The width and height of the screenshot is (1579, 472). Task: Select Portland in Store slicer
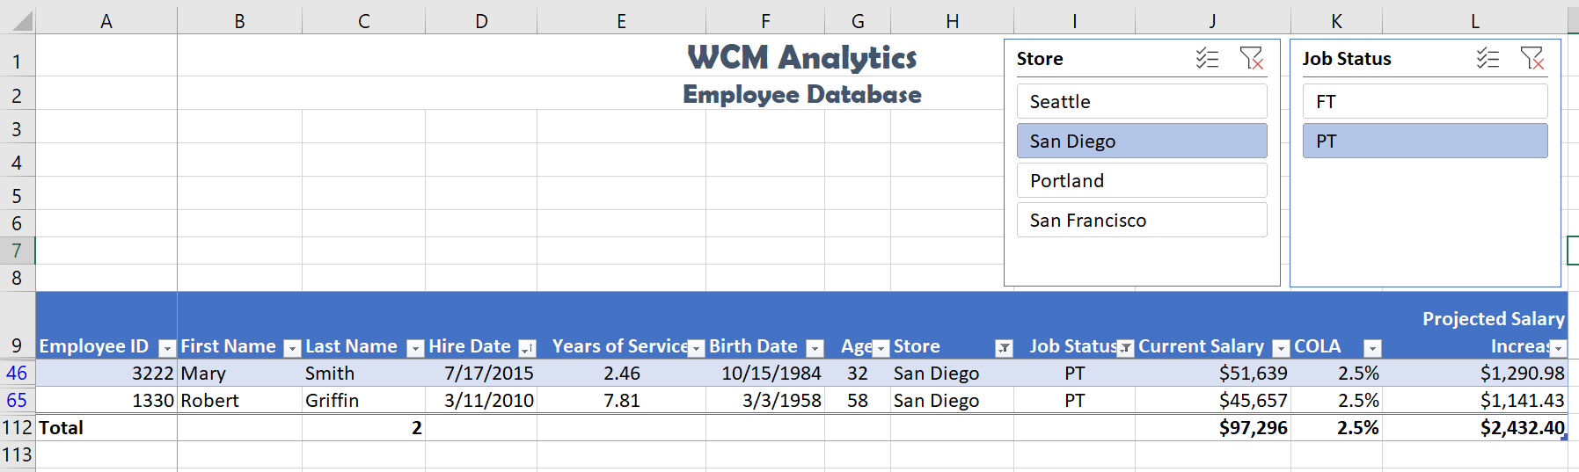[x=1142, y=180]
